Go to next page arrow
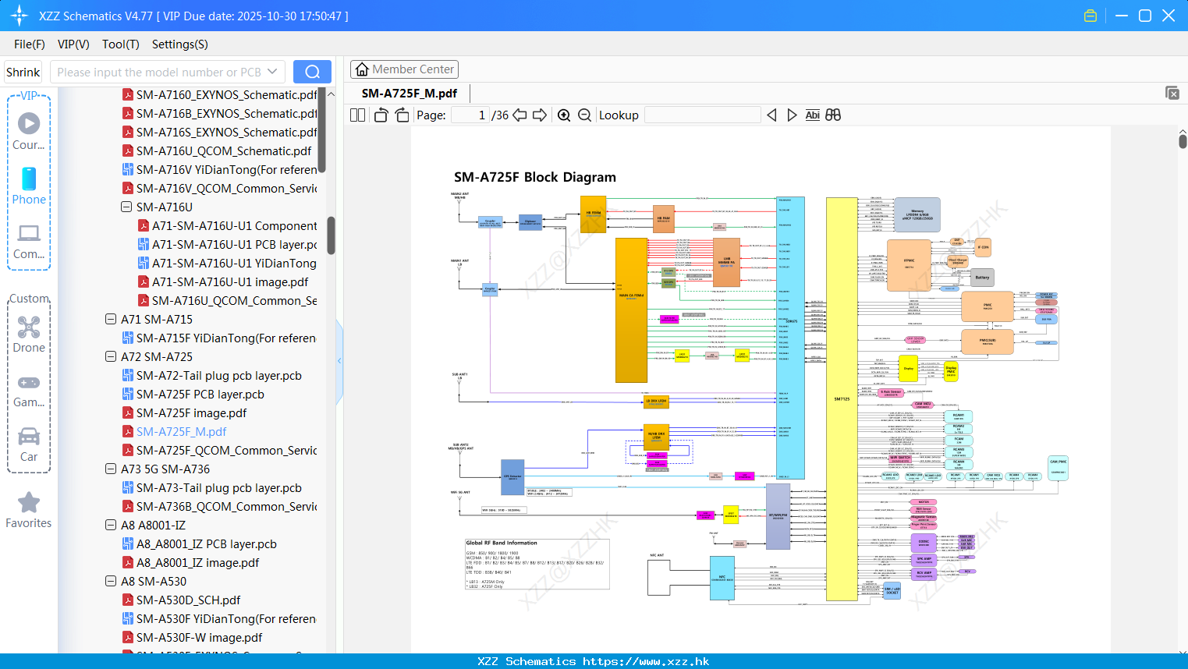This screenshot has height=669, width=1188. [x=540, y=115]
